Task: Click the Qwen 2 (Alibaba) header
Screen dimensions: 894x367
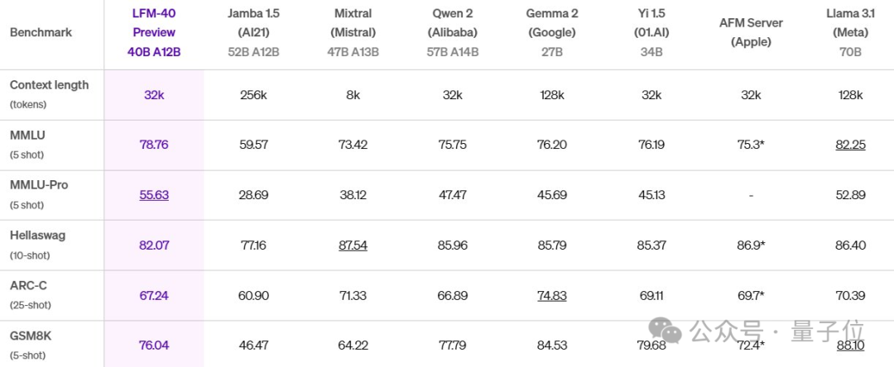Action: click(452, 23)
